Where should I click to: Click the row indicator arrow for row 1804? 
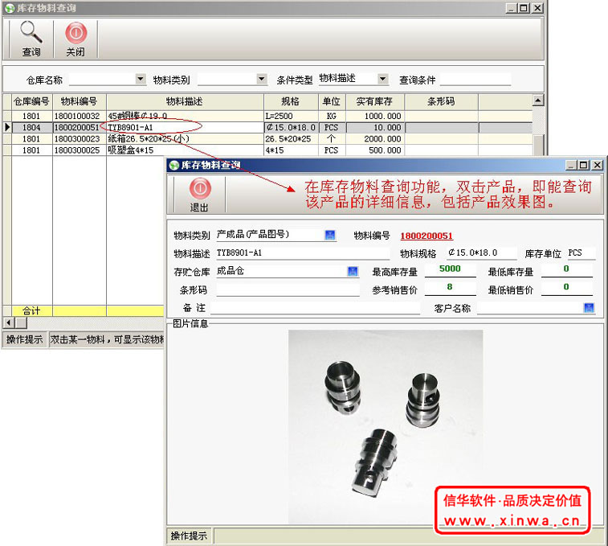7,127
